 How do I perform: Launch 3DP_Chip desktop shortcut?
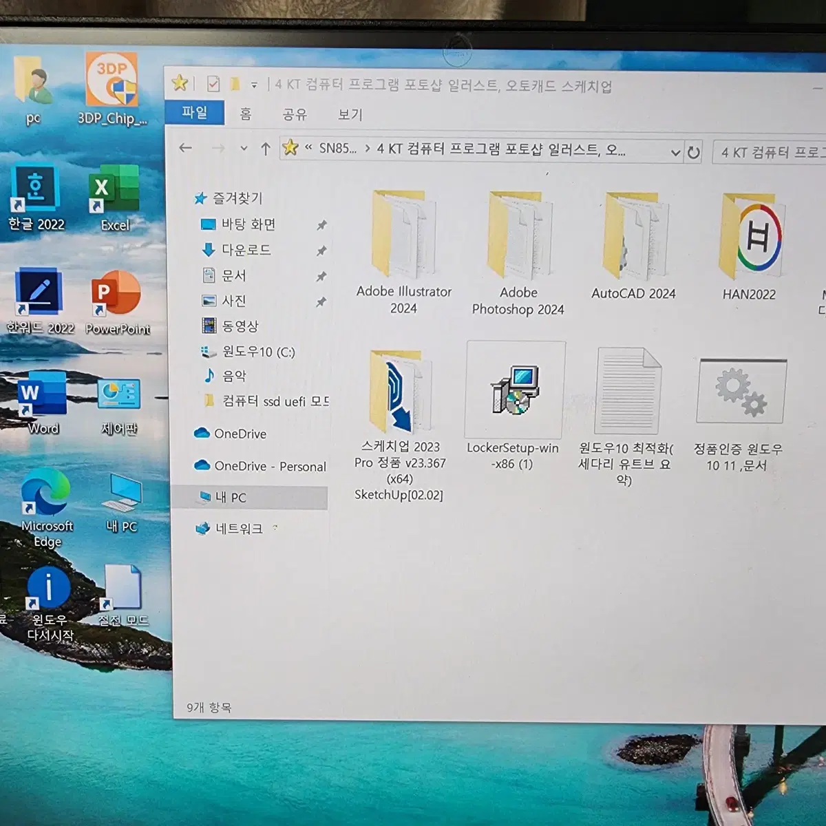[112, 89]
